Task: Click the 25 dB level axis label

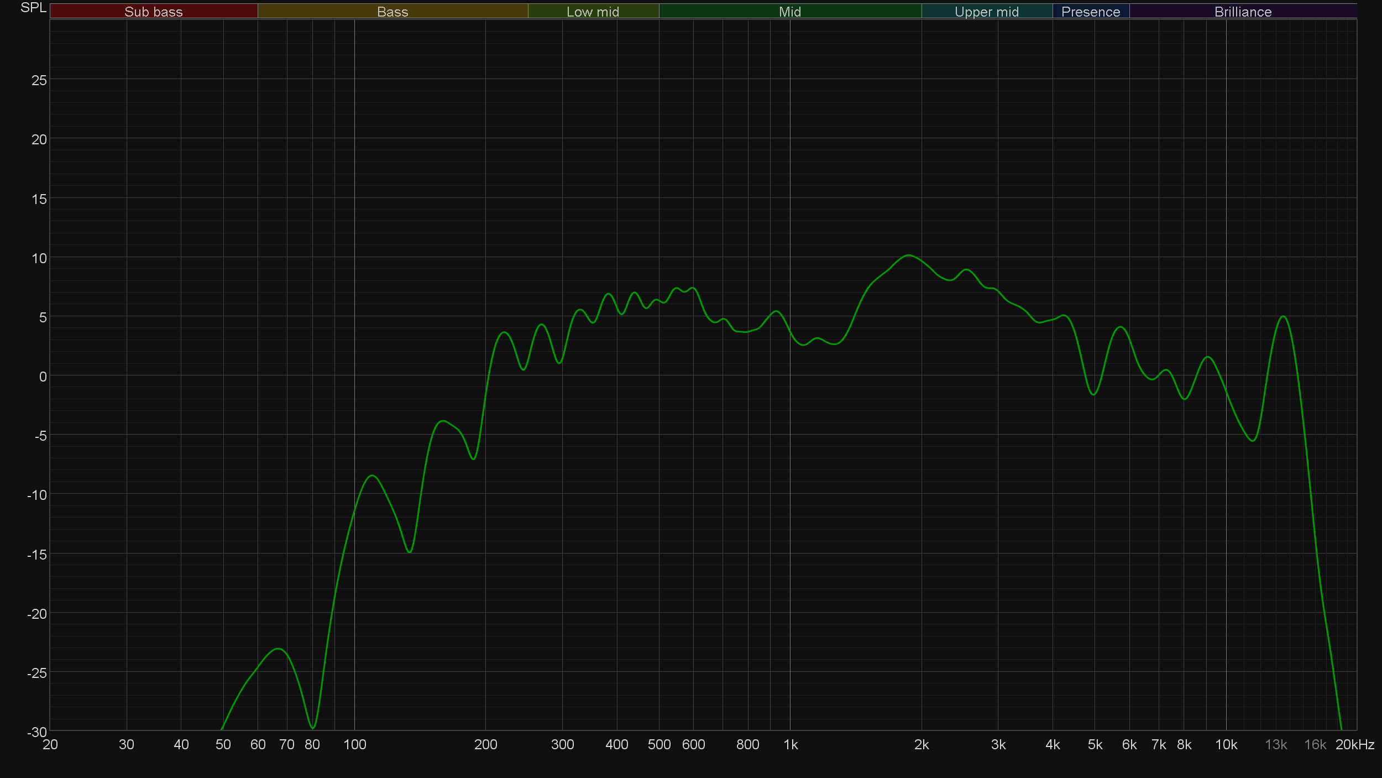Action: tap(39, 81)
